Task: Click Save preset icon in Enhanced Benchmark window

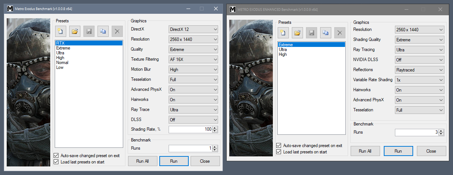Action: point(312,33)
